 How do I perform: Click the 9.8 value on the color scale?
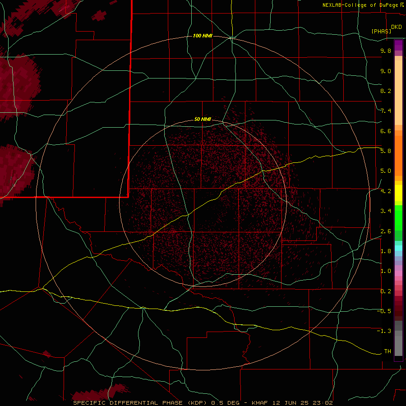pos(386,51)
